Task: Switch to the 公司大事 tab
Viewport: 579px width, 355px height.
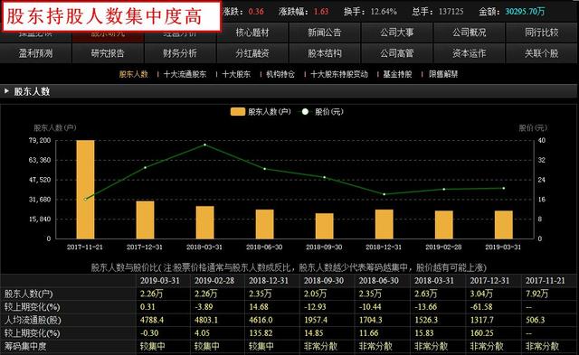Action: point(397,33)
